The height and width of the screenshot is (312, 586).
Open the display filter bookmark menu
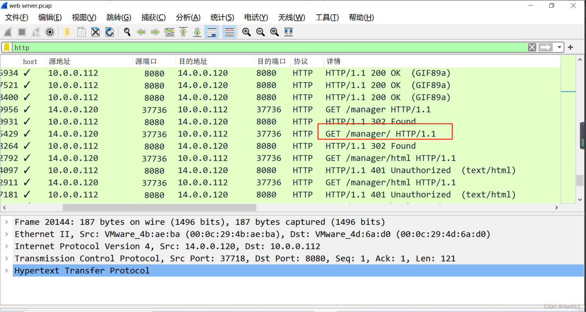[7, 47]
